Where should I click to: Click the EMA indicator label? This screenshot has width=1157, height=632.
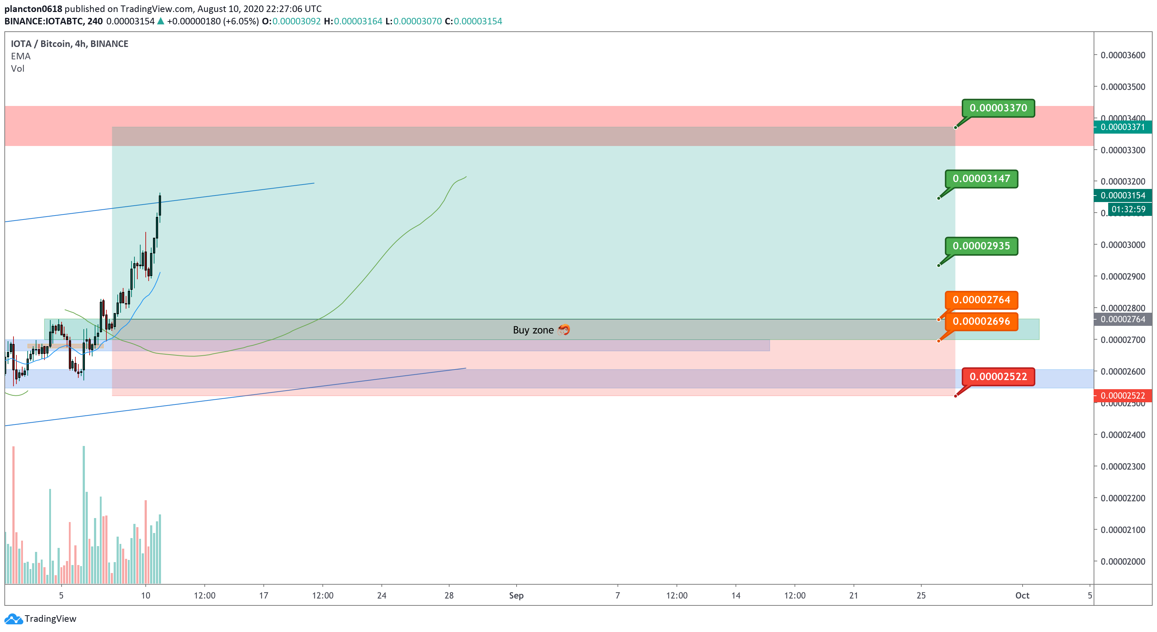coord(21,56)
